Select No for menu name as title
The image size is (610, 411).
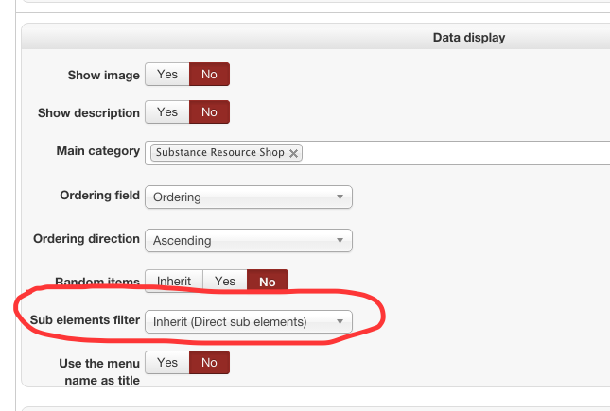click(x=209, y=362)
